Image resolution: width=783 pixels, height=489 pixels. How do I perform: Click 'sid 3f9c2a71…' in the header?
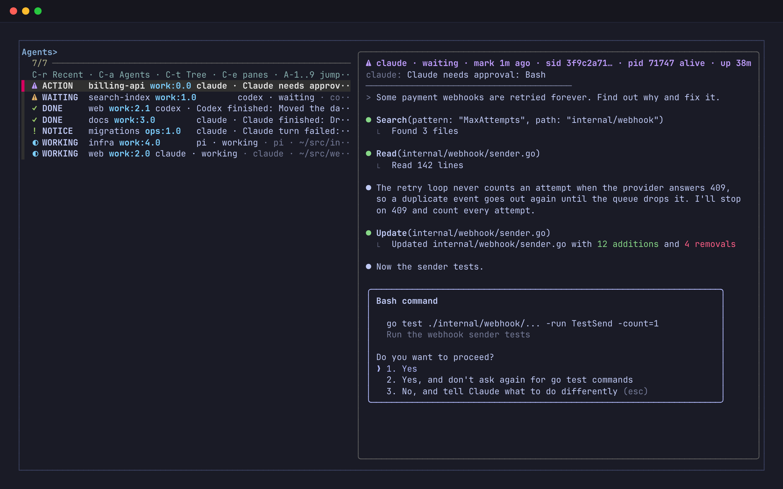click(x=579, y=63)
